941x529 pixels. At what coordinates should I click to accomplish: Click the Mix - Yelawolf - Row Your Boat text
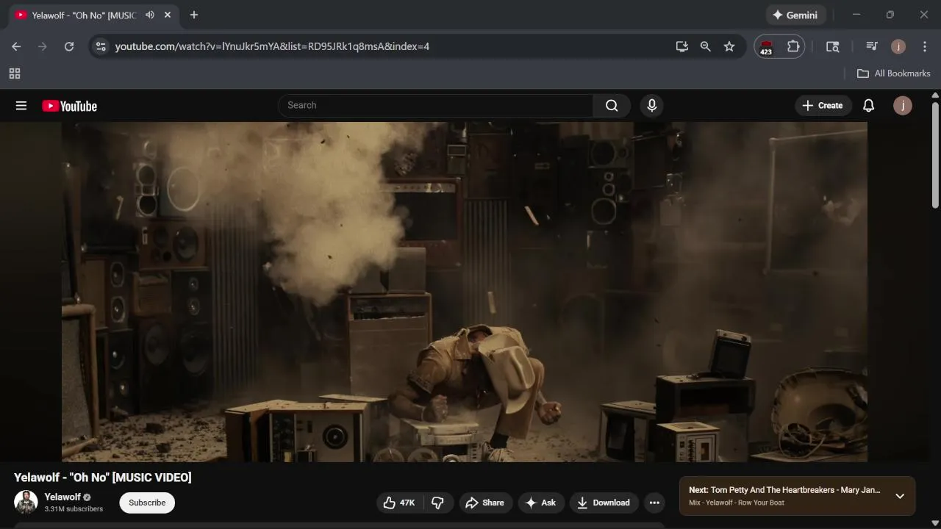click(x=737, y=503)
